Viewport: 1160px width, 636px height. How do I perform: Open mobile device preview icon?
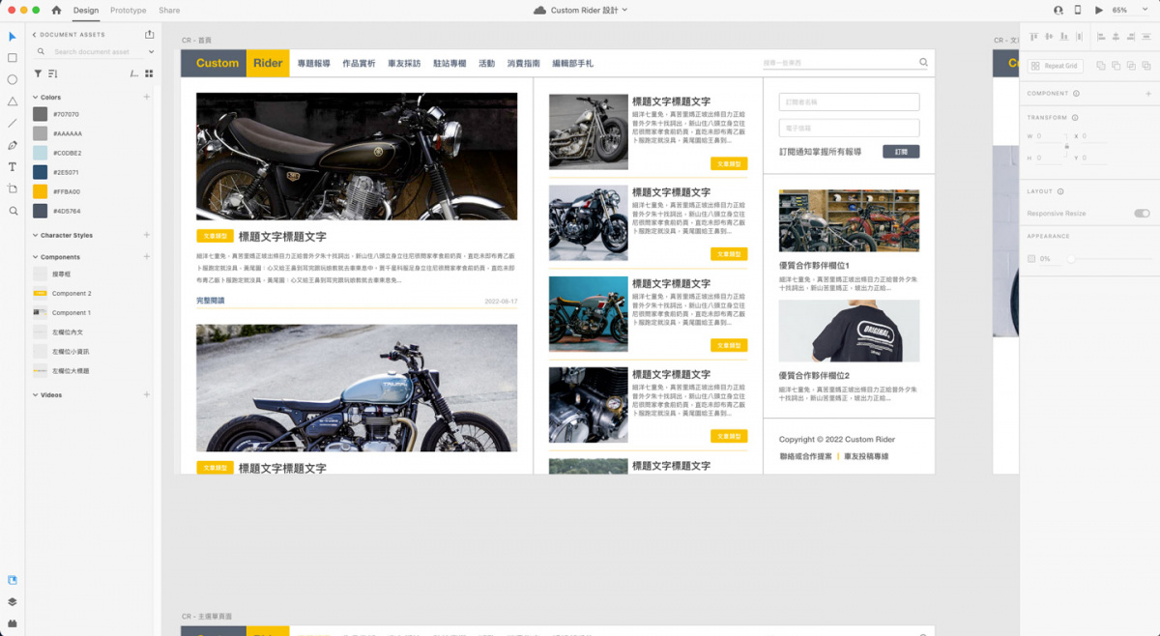click(1078, 10)
